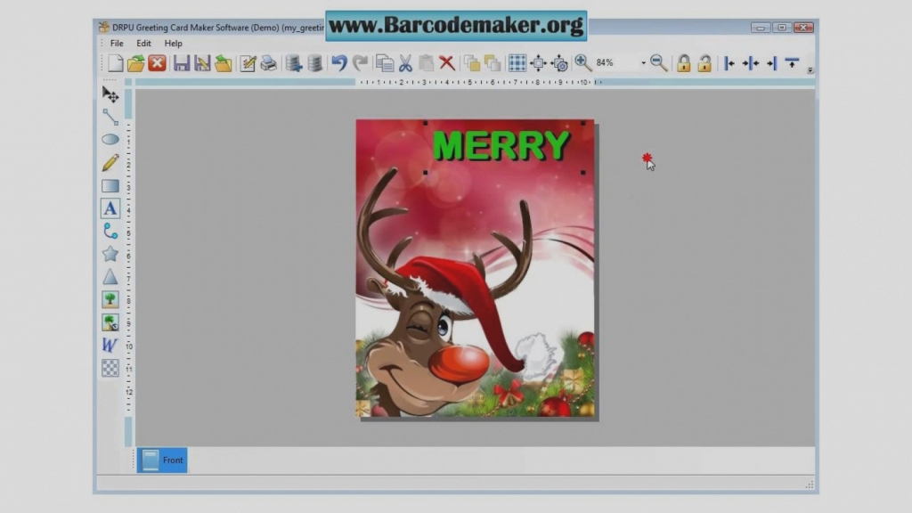912x513 pixels.
Task: Click the Undo arrow icon
Action: point(338,63)
